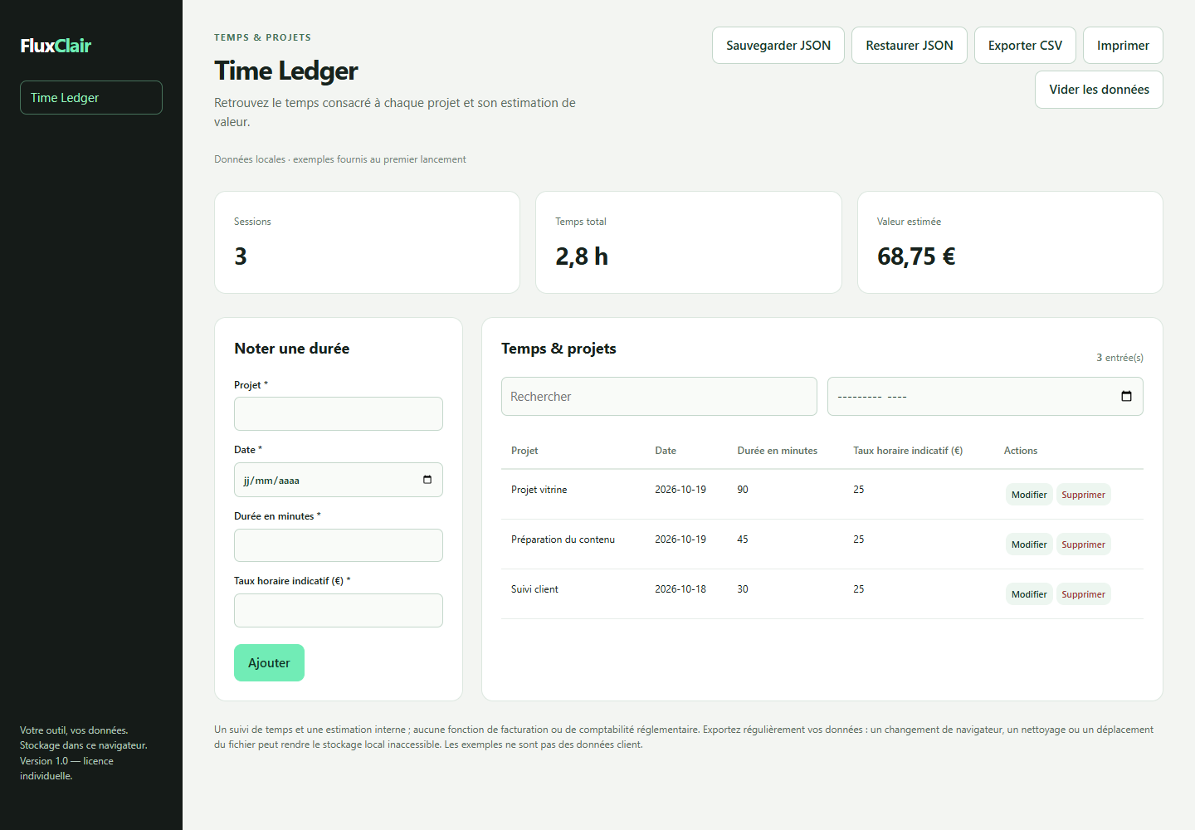Open calendar picker in the Date form field

click(427, 480)
